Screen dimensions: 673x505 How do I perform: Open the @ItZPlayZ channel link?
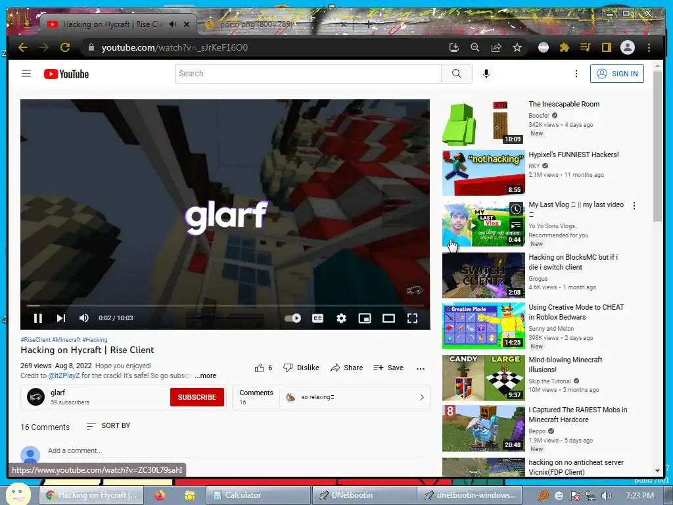click(64, 375)
